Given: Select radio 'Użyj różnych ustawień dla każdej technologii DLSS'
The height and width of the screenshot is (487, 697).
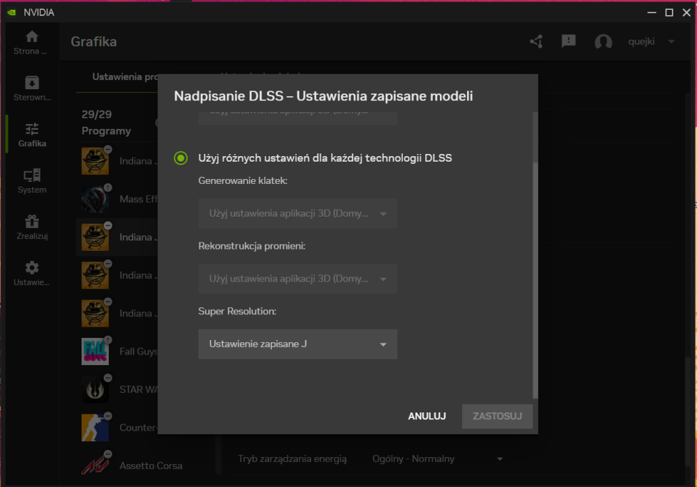Looking at the screenshot, I should (181, 158).
